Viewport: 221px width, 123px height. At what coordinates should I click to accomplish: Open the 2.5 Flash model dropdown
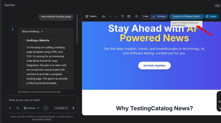coord(61,108)
